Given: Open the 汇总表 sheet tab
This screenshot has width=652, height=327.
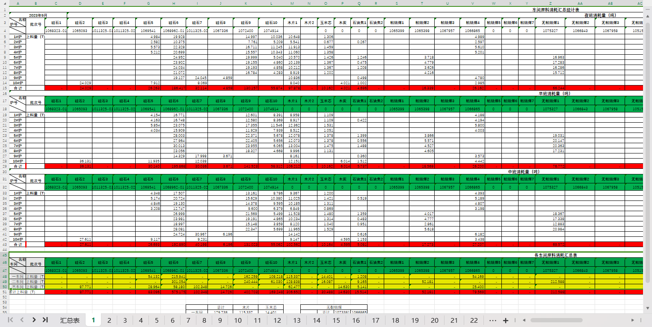Looking at the screenshot, I should click(70, 321).
